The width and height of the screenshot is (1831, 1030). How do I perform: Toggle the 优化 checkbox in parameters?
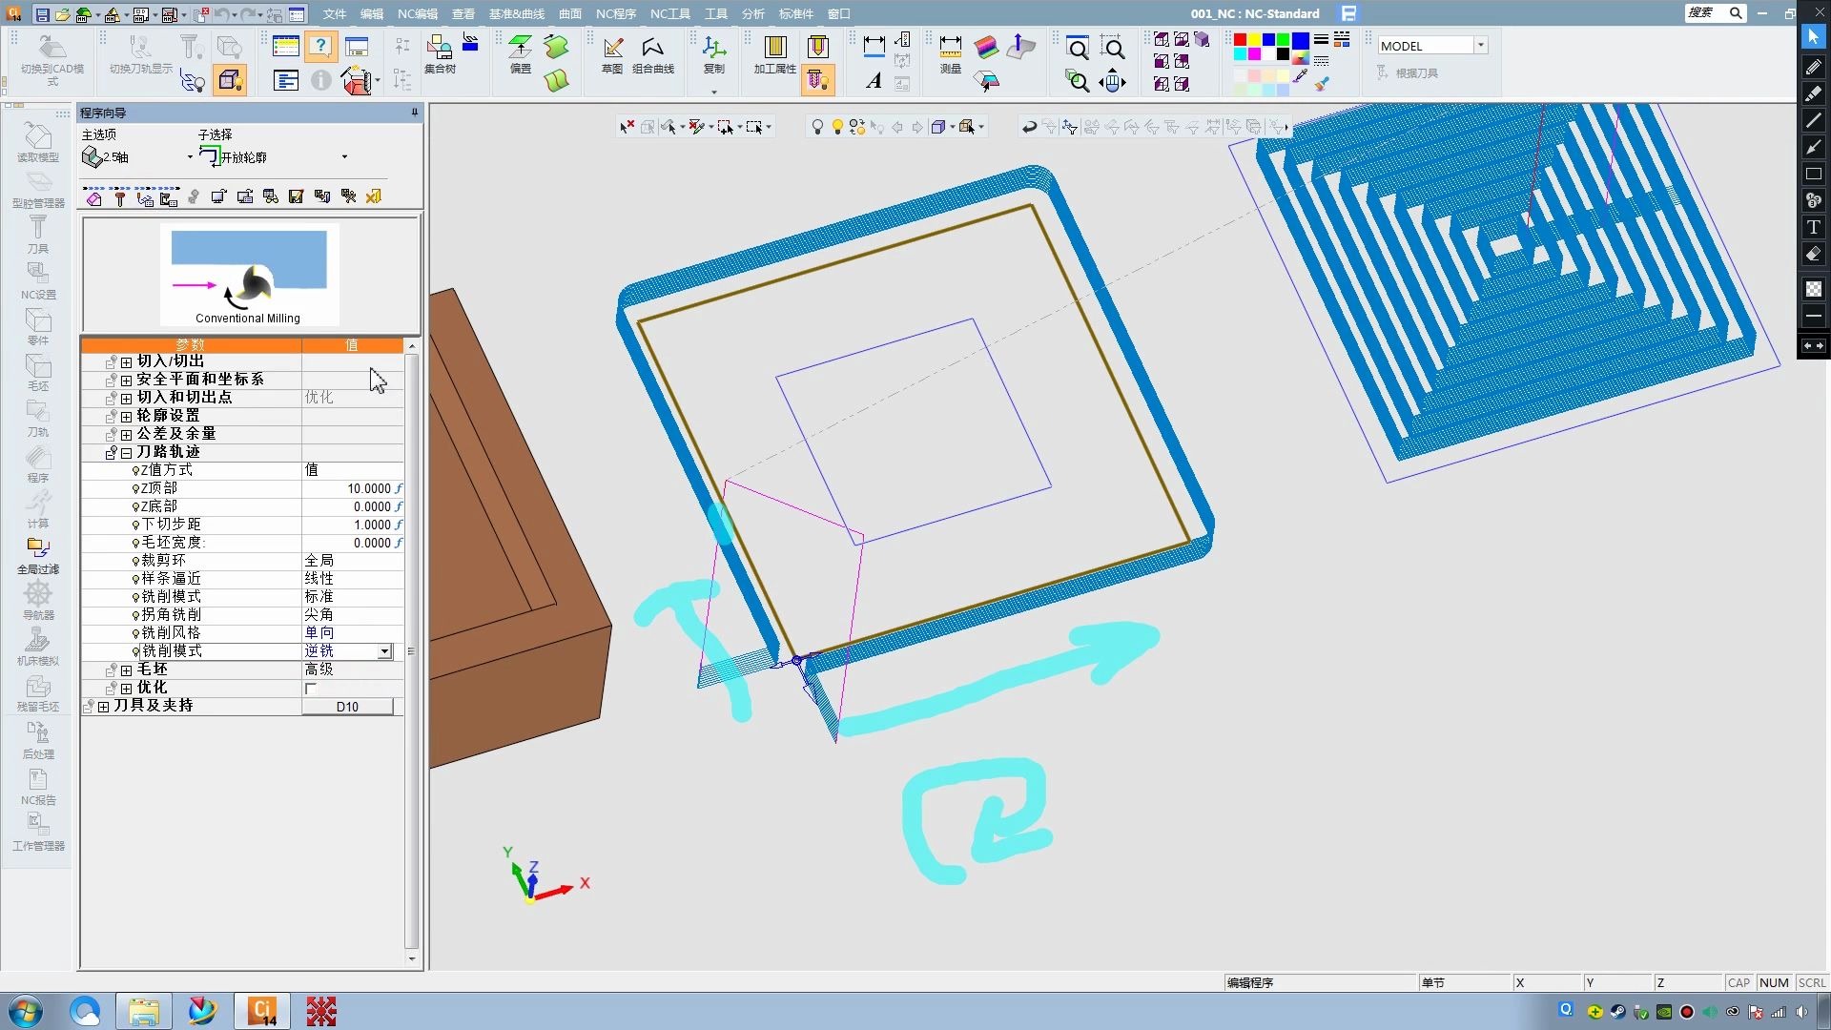coord(311,689)
